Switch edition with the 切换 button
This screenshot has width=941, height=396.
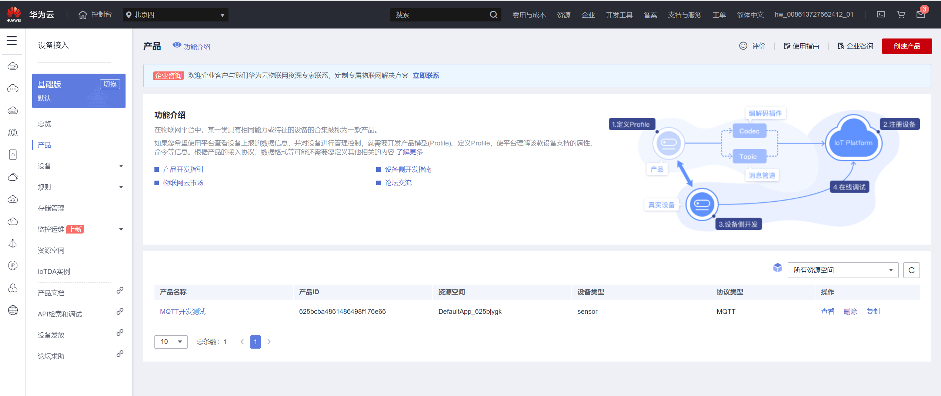pos(110,84)
